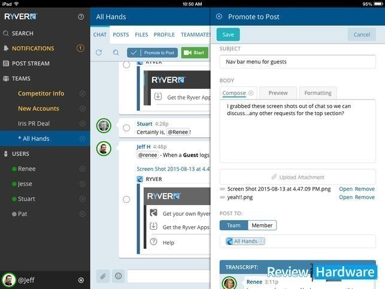385x289 pixels.
Task: Click Stuart's avatar in the chat
Action: point(104,125)
